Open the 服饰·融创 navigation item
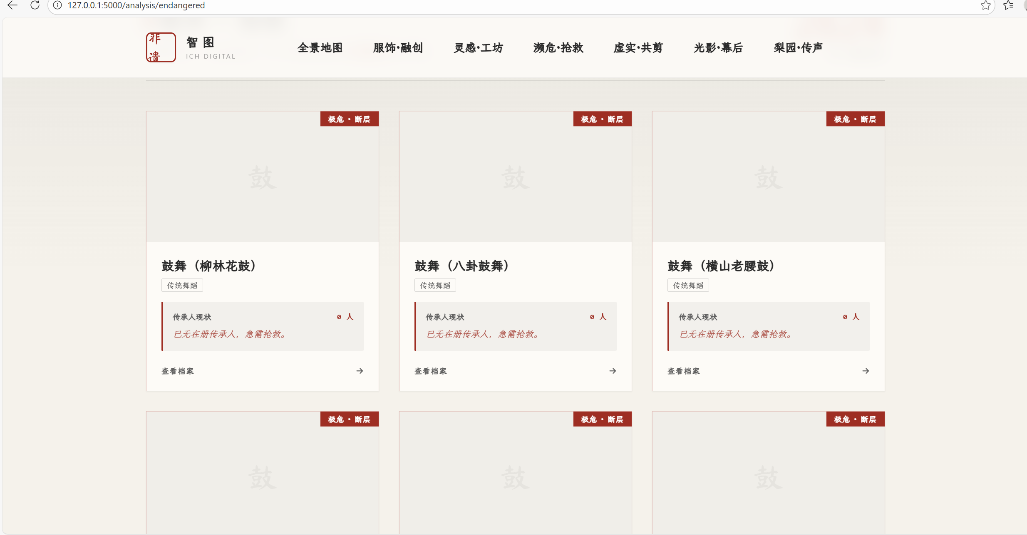Screen dimensions: 1027x535 coord(398,48)
